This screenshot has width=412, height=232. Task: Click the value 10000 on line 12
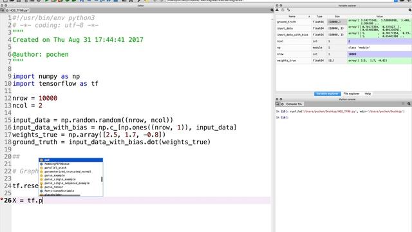tap(48, 98)
